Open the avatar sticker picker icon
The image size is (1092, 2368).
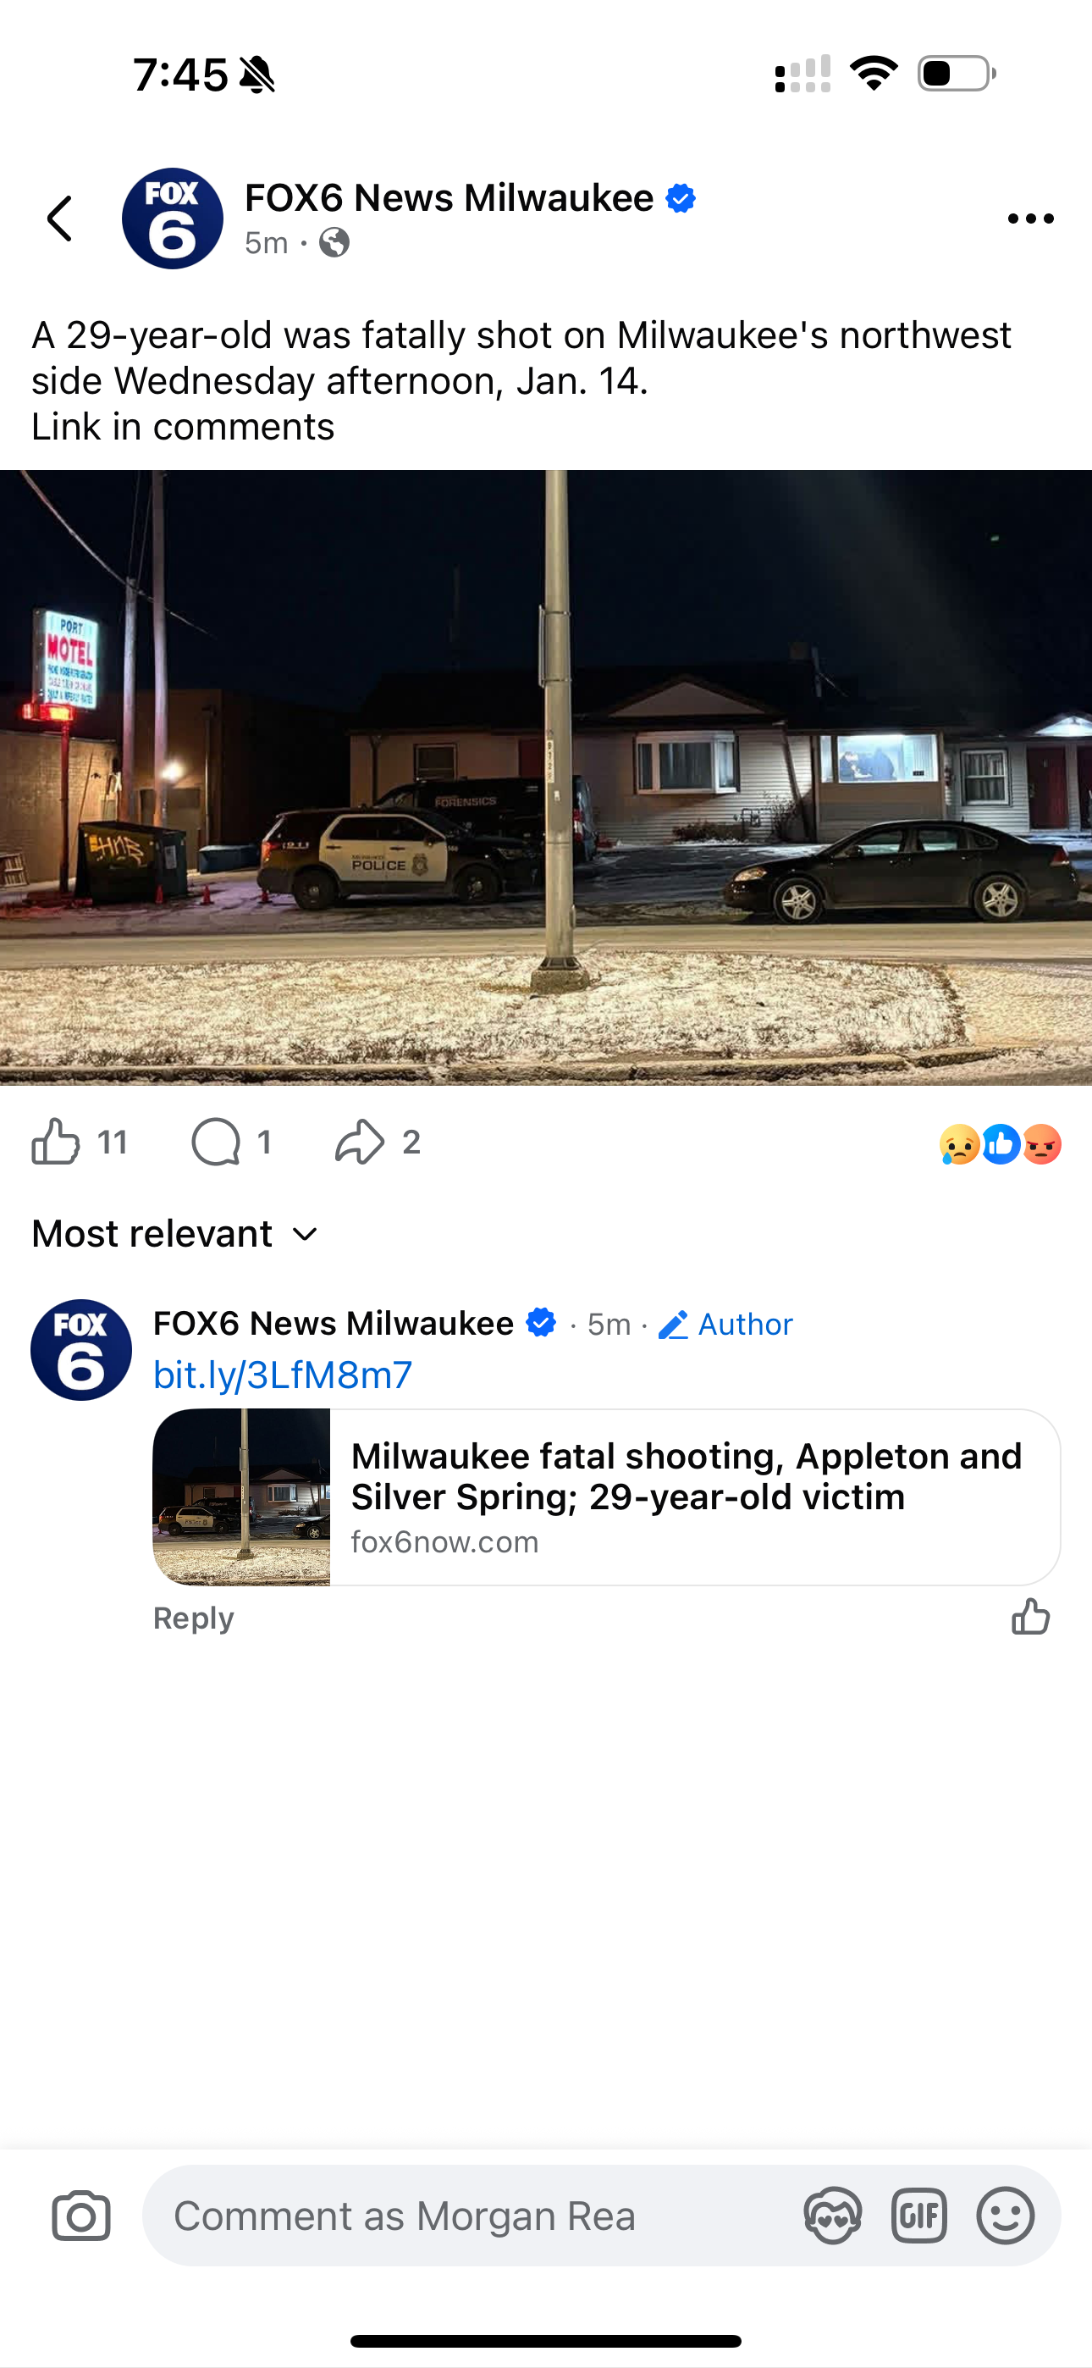[833, 2216]
